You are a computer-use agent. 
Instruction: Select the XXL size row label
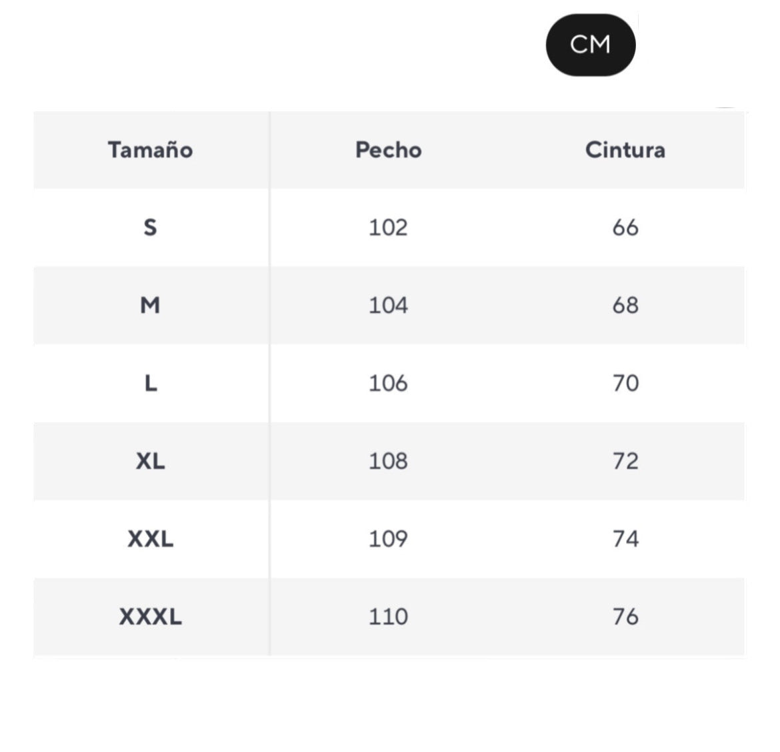[151, 539]
